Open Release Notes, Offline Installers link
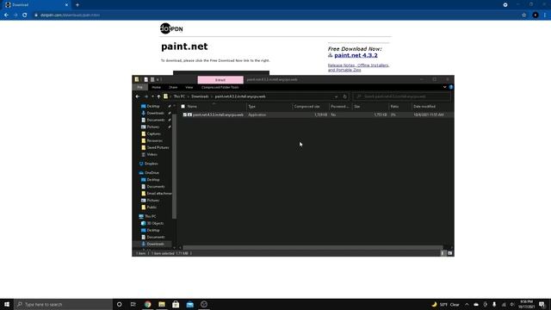The width and height of the screenshot is (551, 310). (358, 67)
